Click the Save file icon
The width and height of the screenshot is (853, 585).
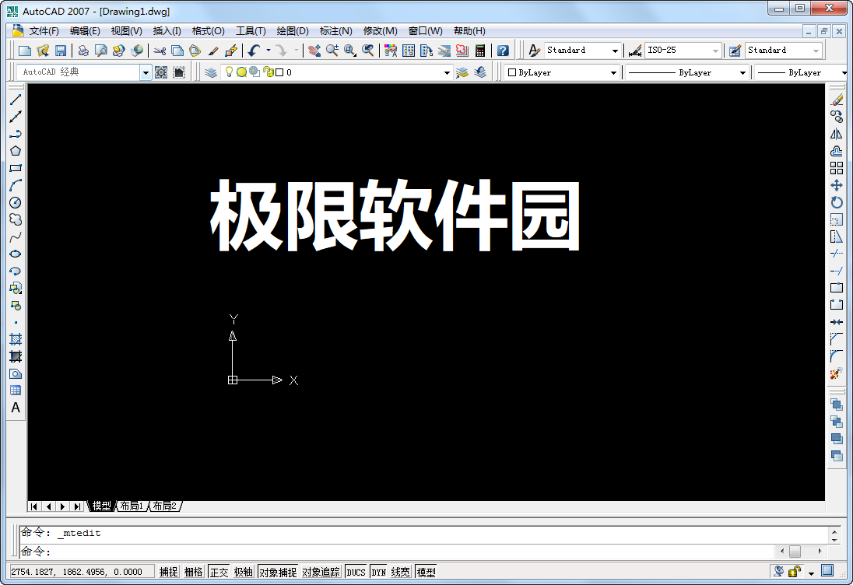click(x=61, y=51)
